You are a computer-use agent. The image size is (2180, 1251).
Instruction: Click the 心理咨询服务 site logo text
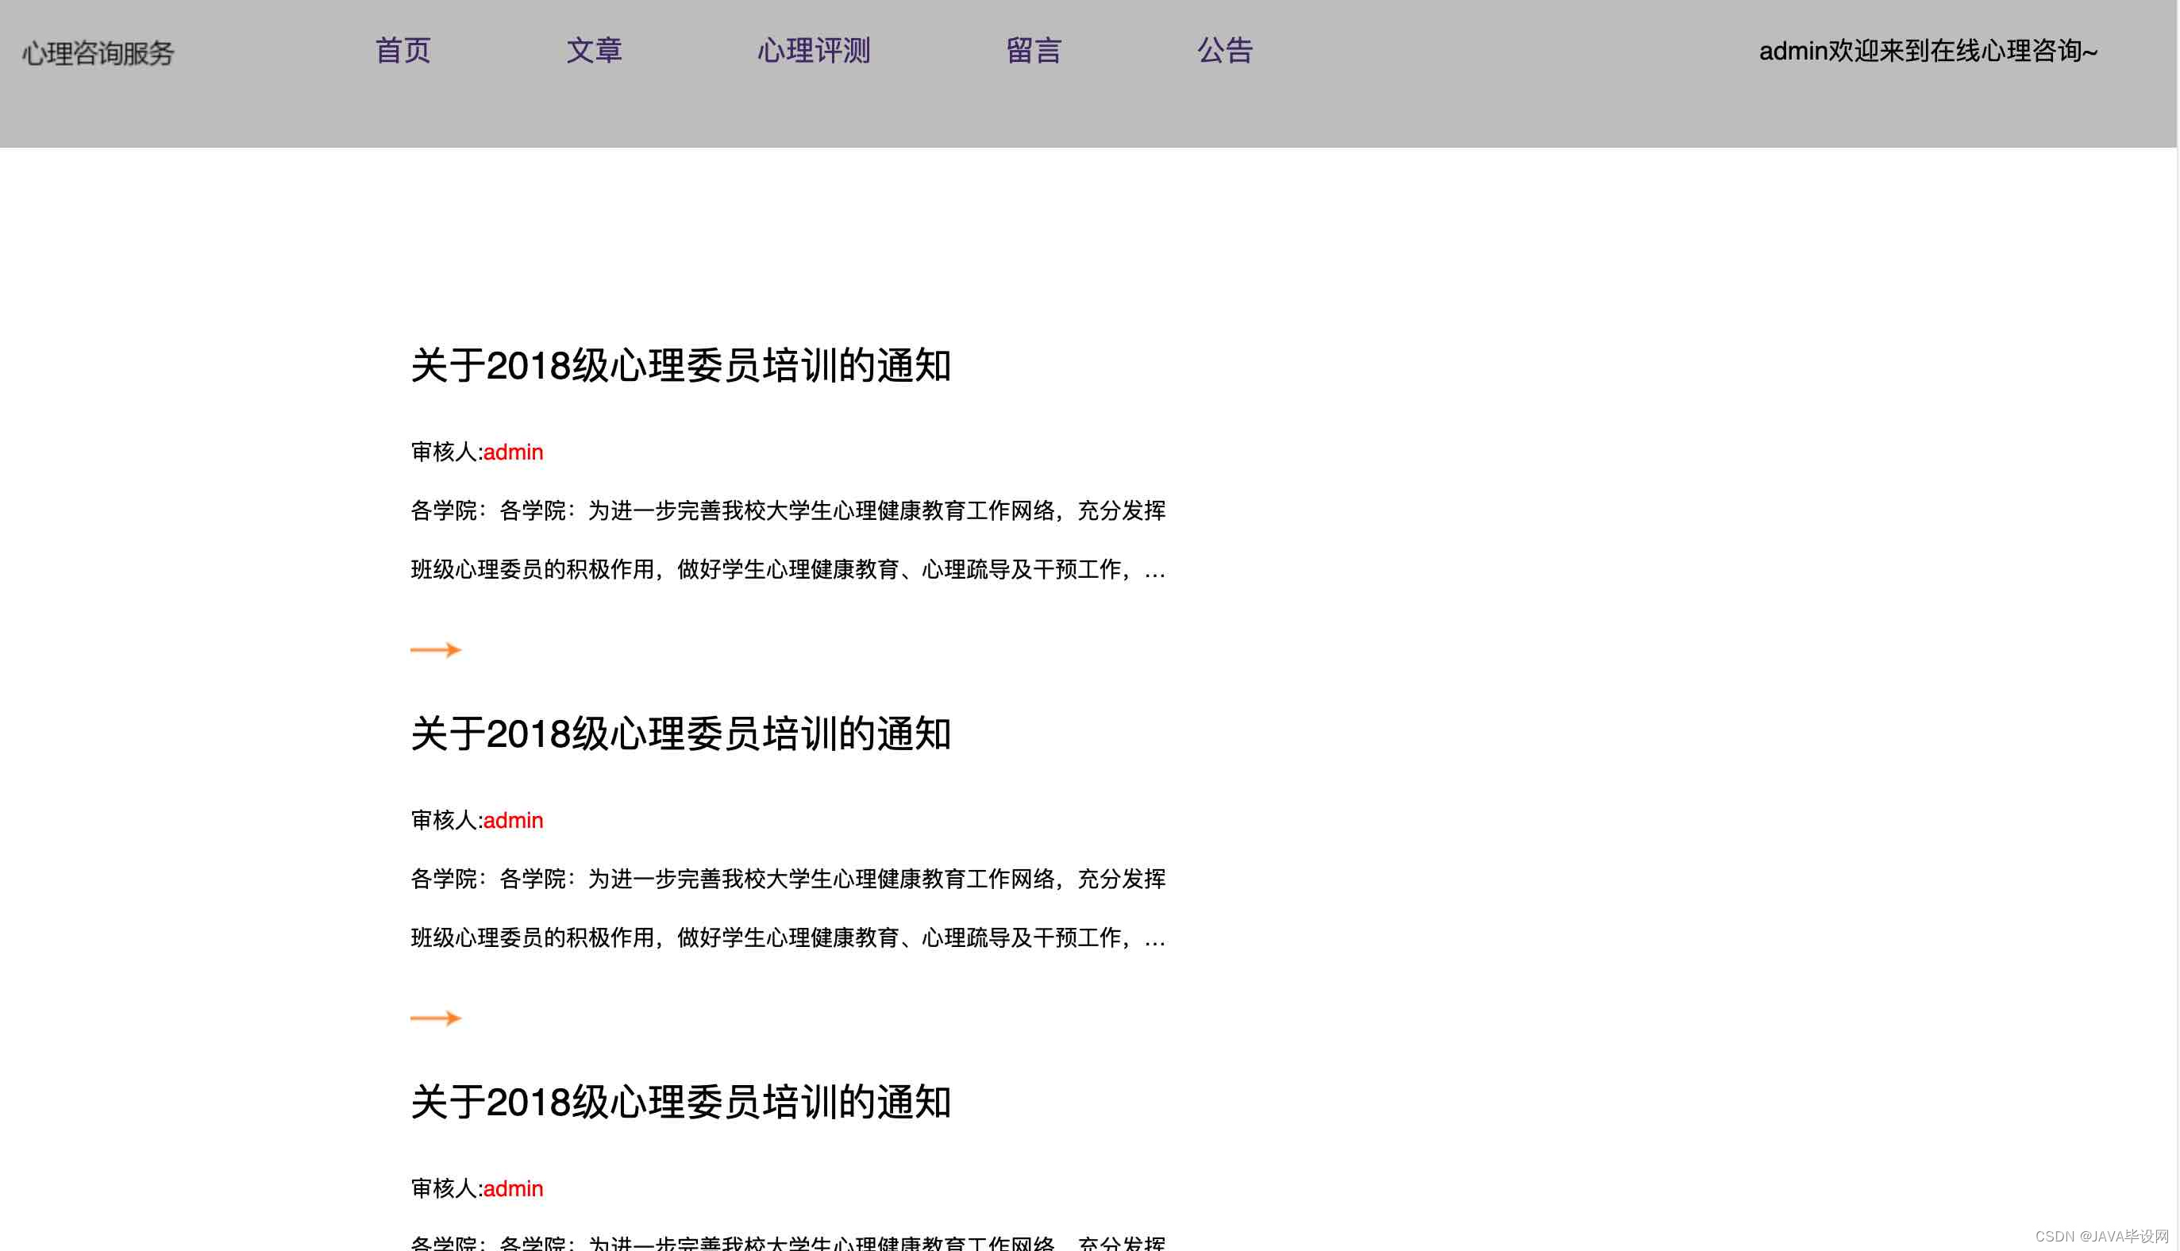(x=98, y=53)
